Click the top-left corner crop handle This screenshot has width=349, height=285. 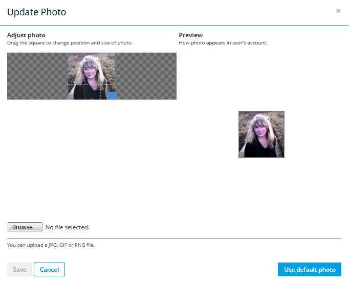[68, 54]
